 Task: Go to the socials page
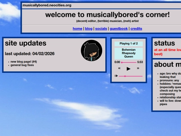pos(101,29)
